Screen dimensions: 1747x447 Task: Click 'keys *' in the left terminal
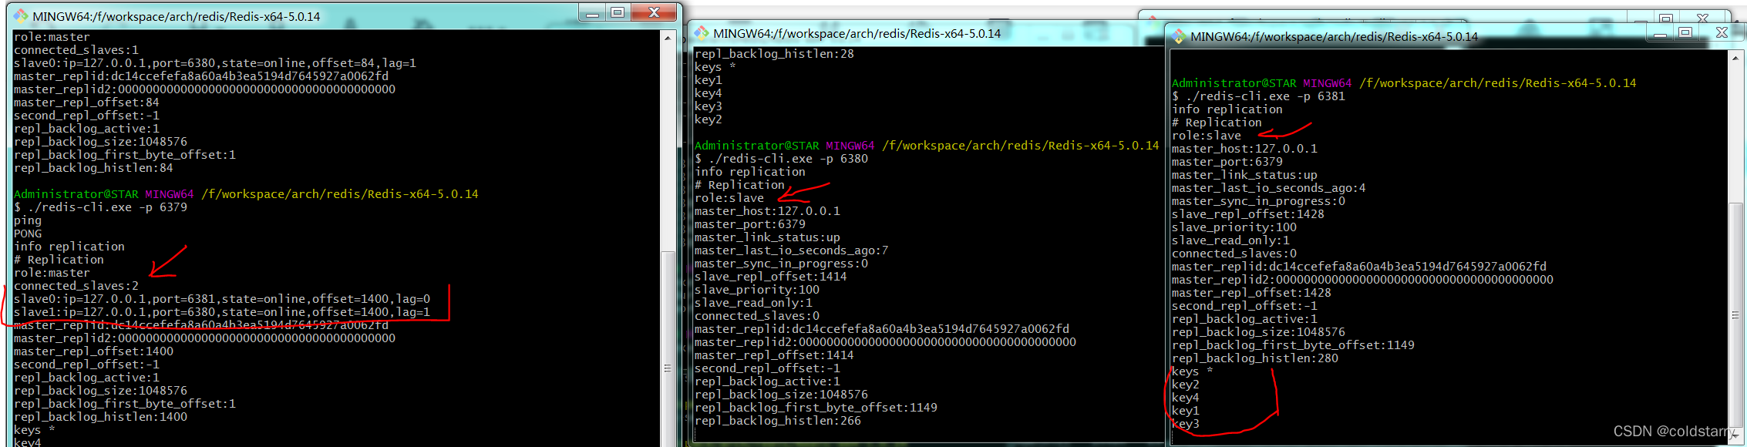[35, 430]
